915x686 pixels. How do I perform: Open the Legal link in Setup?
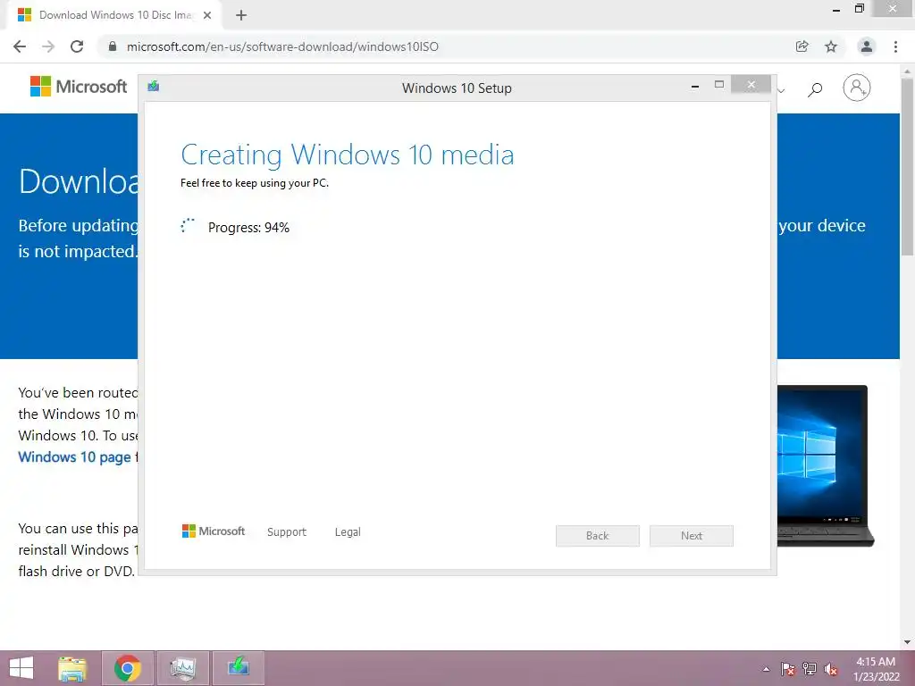click(348, 532)
